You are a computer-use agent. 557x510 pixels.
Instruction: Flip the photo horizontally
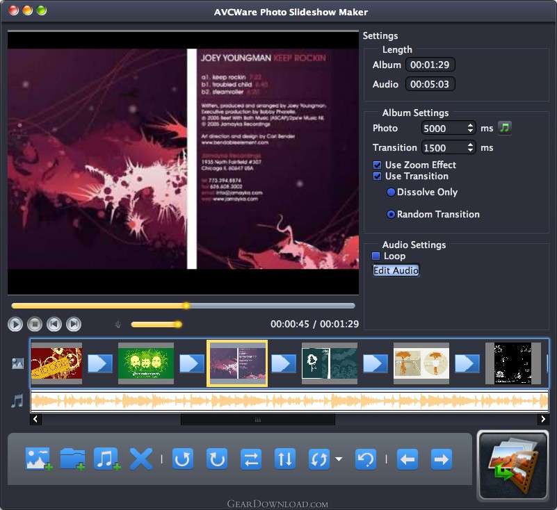[251, 459]
